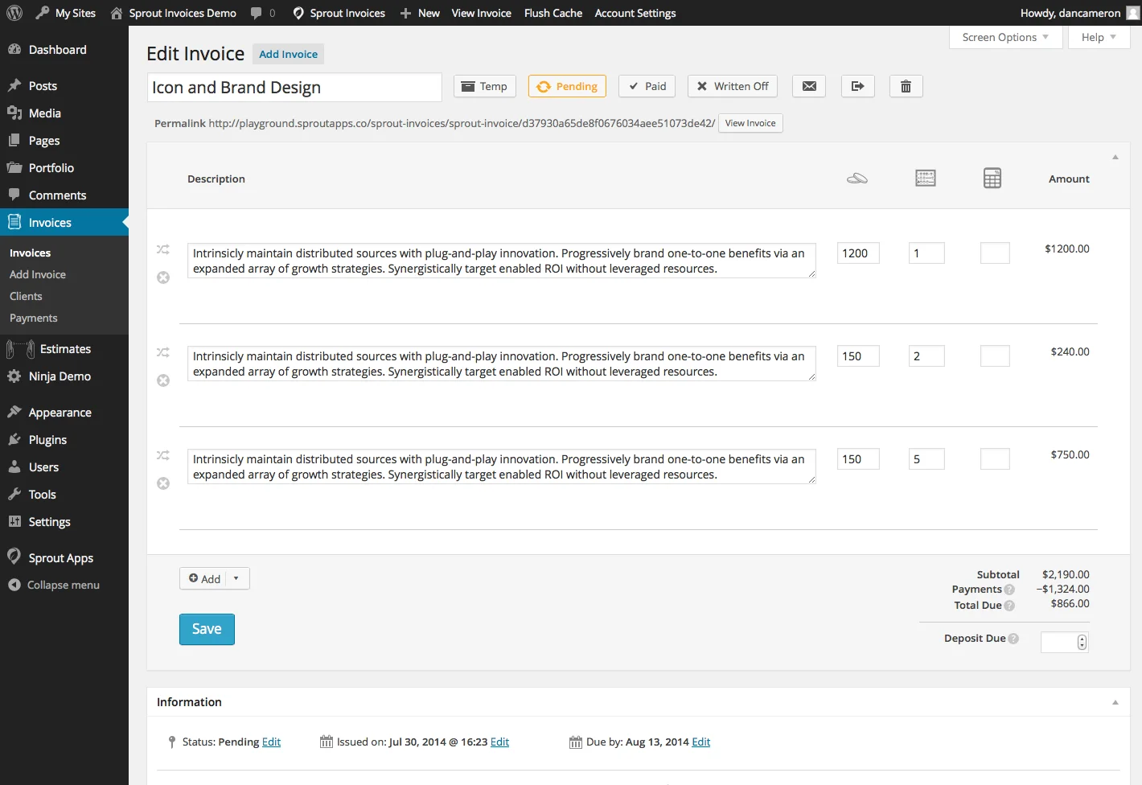Send the invoice via the envelope icon
Image resolution: width=1142 pixels, height=785 pixels.
(808, 86)
